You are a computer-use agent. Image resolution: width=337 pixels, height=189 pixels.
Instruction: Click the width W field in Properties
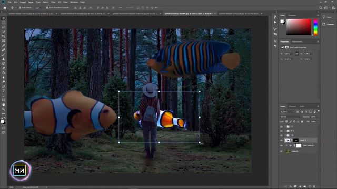pyautogui.click(x=288, y=54)
